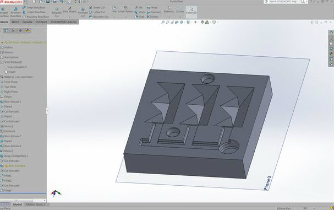This screenshot has height=210, width=334.
Task: Open the Linear Pattern tool
Action: tap(125, 9)
